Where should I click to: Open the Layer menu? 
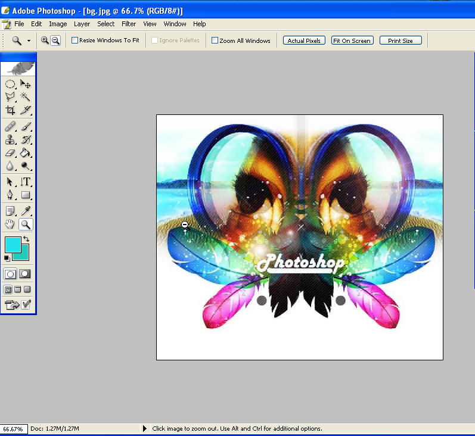(x=82, y=24)
